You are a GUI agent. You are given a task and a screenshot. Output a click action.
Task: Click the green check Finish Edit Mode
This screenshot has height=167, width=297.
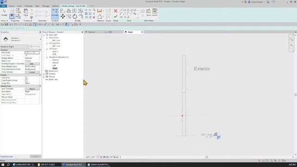click(116, 17)
